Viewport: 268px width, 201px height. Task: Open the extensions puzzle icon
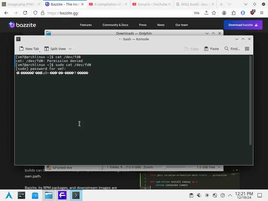click(233, 13)
